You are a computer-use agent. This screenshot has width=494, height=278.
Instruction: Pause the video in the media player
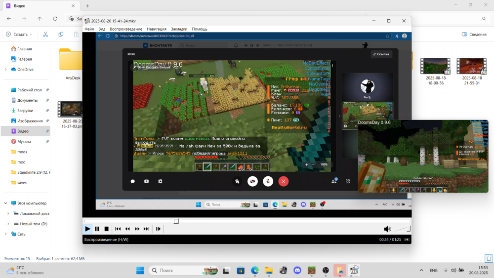[x=97, y=229]
